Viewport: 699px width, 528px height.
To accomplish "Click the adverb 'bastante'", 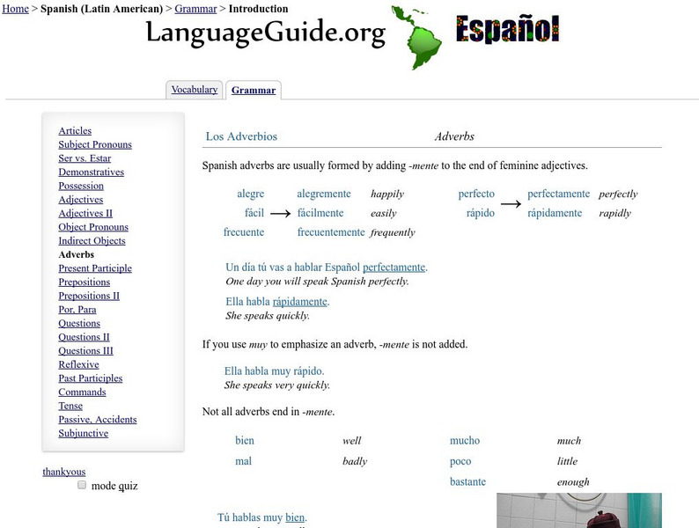I will click(x=467, y=481).
